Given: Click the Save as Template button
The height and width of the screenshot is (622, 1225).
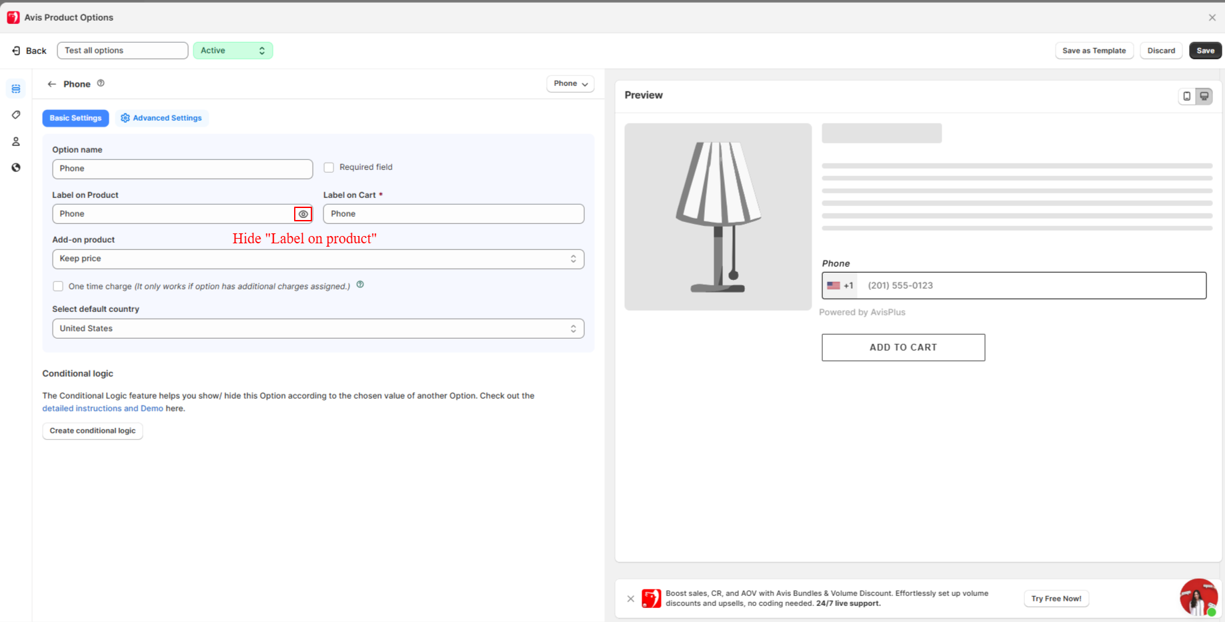Looking at the screenshot, I should coord(1094,51).
